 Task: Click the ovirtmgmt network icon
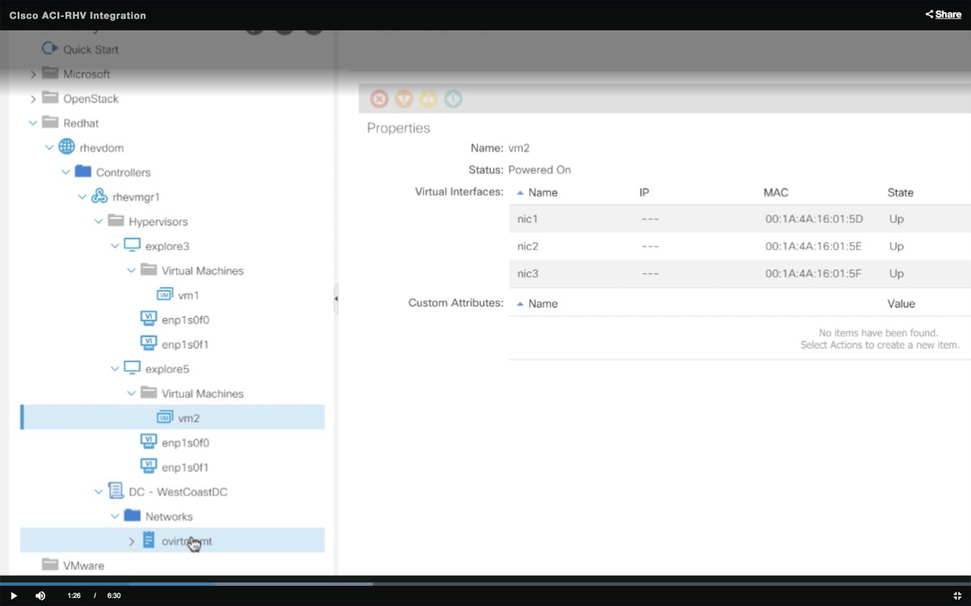tap(148, 540)
